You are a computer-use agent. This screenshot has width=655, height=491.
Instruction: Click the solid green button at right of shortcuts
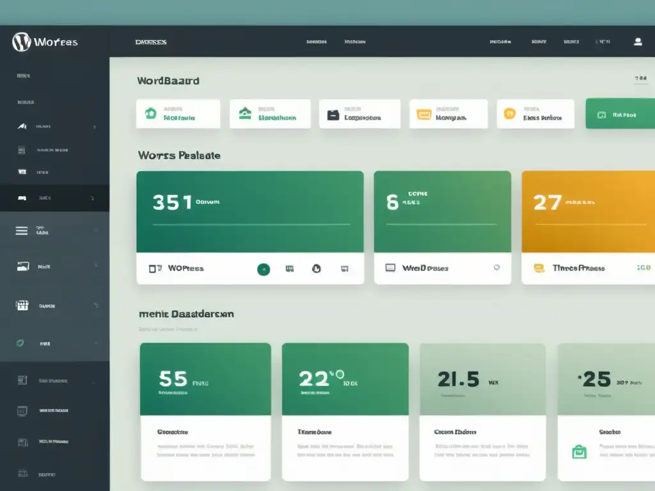619,114
